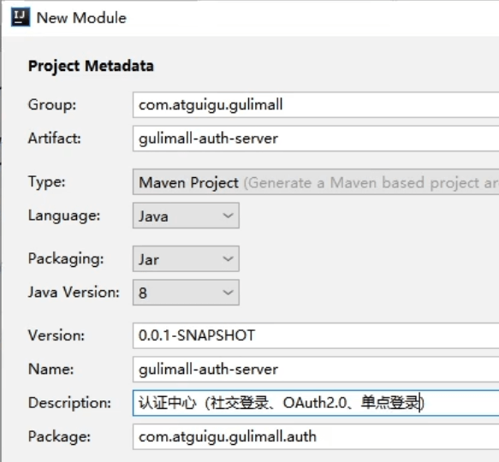
Task: Click the Project Metadata heading
Action: coord(91,66)
